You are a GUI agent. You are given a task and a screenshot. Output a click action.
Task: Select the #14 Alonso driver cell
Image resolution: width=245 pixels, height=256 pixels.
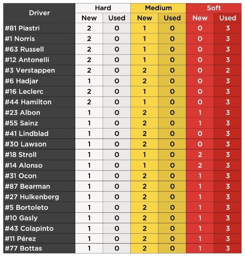pos(39,165)
